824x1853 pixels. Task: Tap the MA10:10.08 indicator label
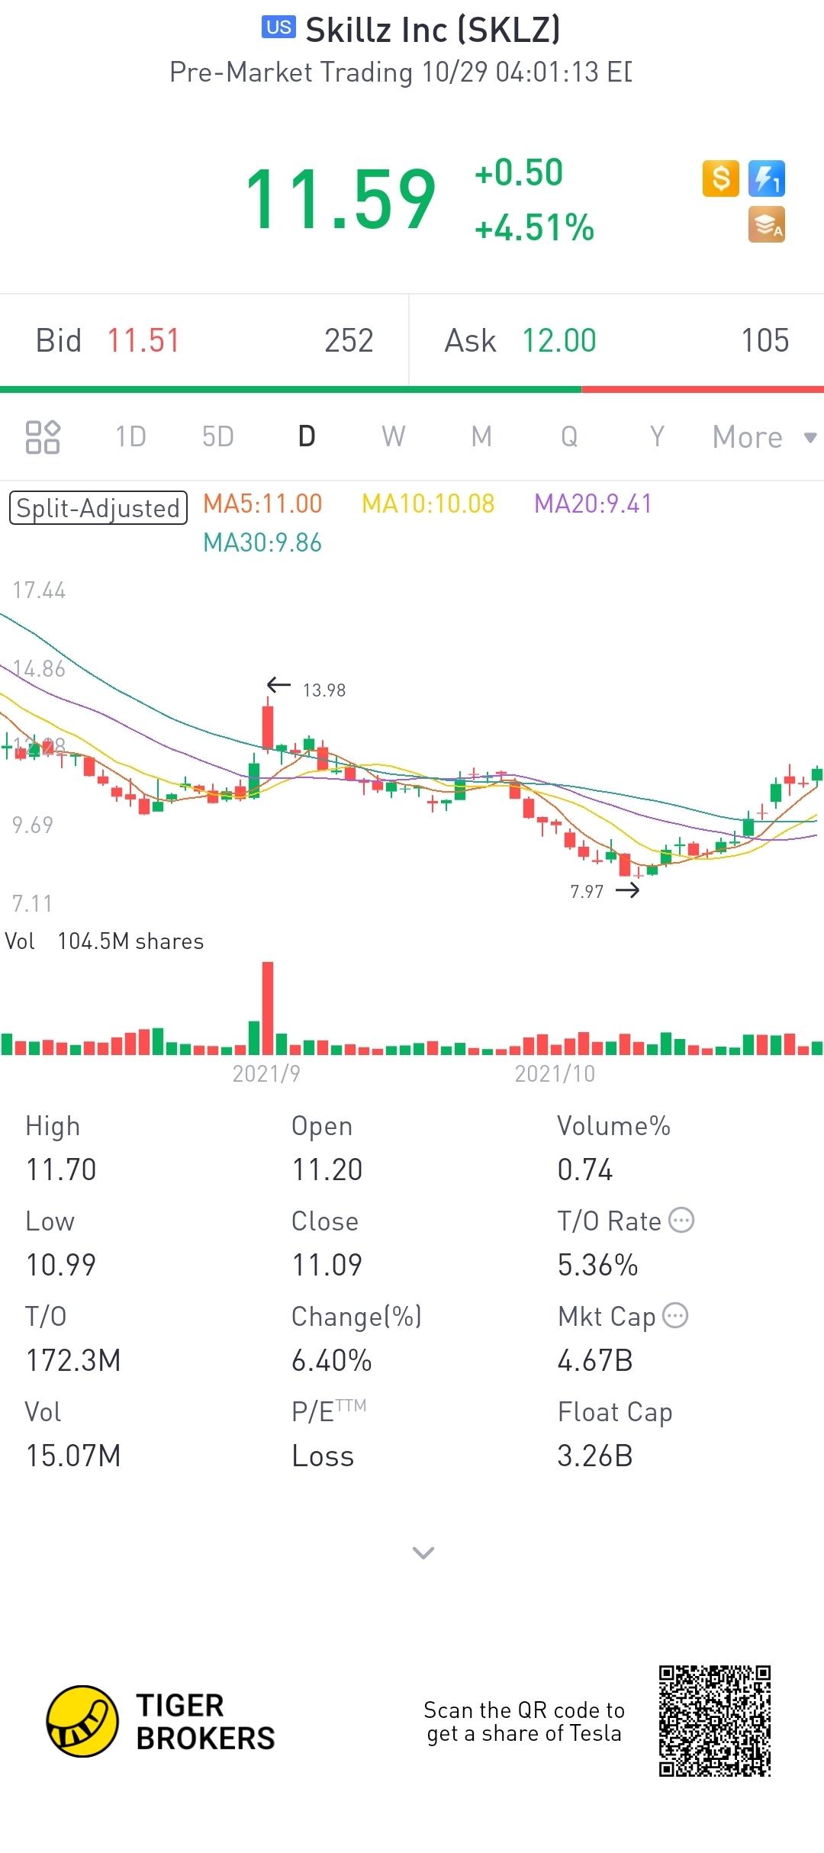click(x=428, y=503)
